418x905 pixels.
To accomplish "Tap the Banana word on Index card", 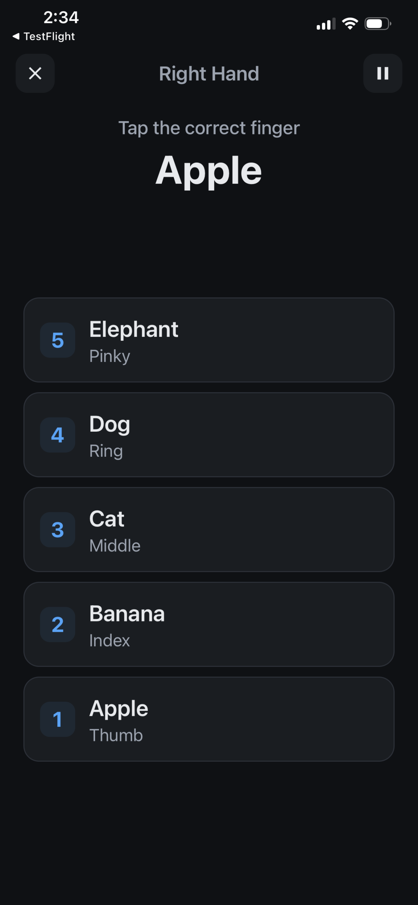I will pyautogui.click(x=127, y=614).
